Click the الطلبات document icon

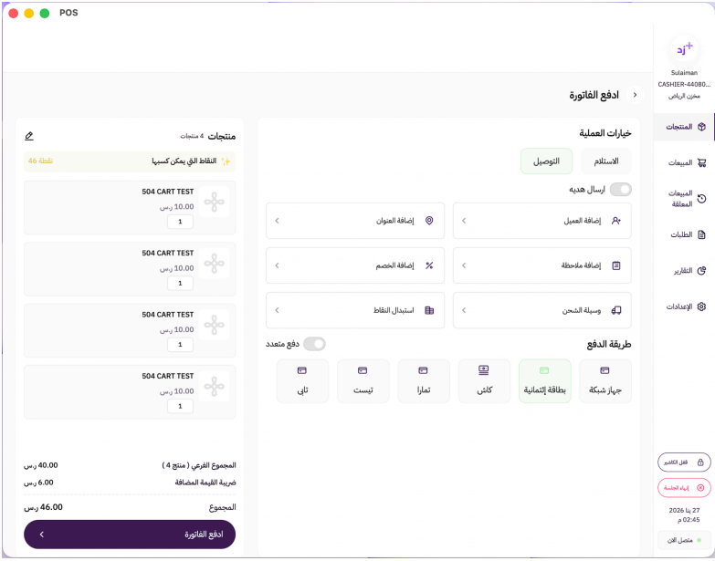point(702,234)
